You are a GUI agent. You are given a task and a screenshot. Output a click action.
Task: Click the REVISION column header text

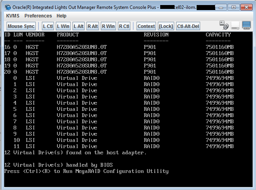[x=156, y=35]
